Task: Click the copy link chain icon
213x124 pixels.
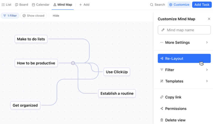Action: click(162, 97)
